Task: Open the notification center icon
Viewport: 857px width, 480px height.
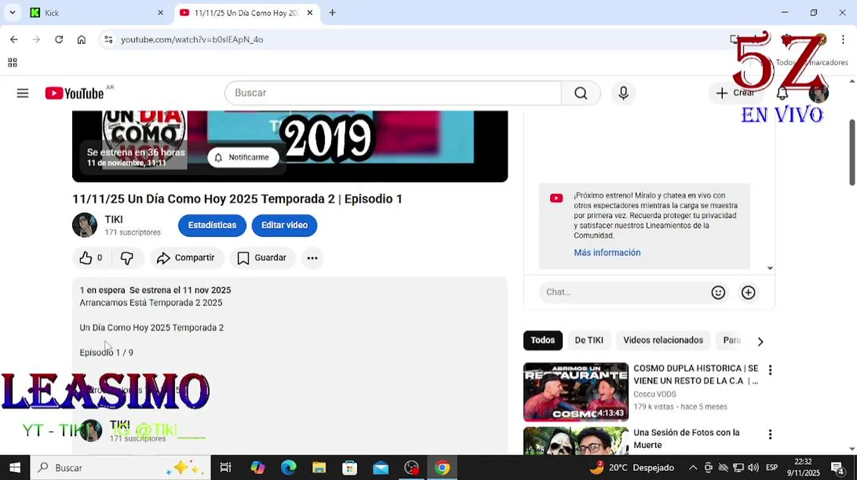Action: click(838, 468)
